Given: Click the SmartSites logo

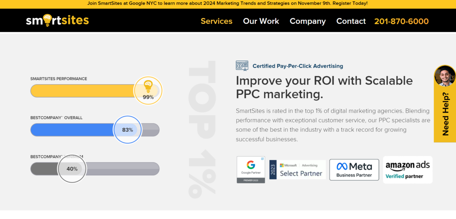Looking at the screenshot, I should [57, 20].
